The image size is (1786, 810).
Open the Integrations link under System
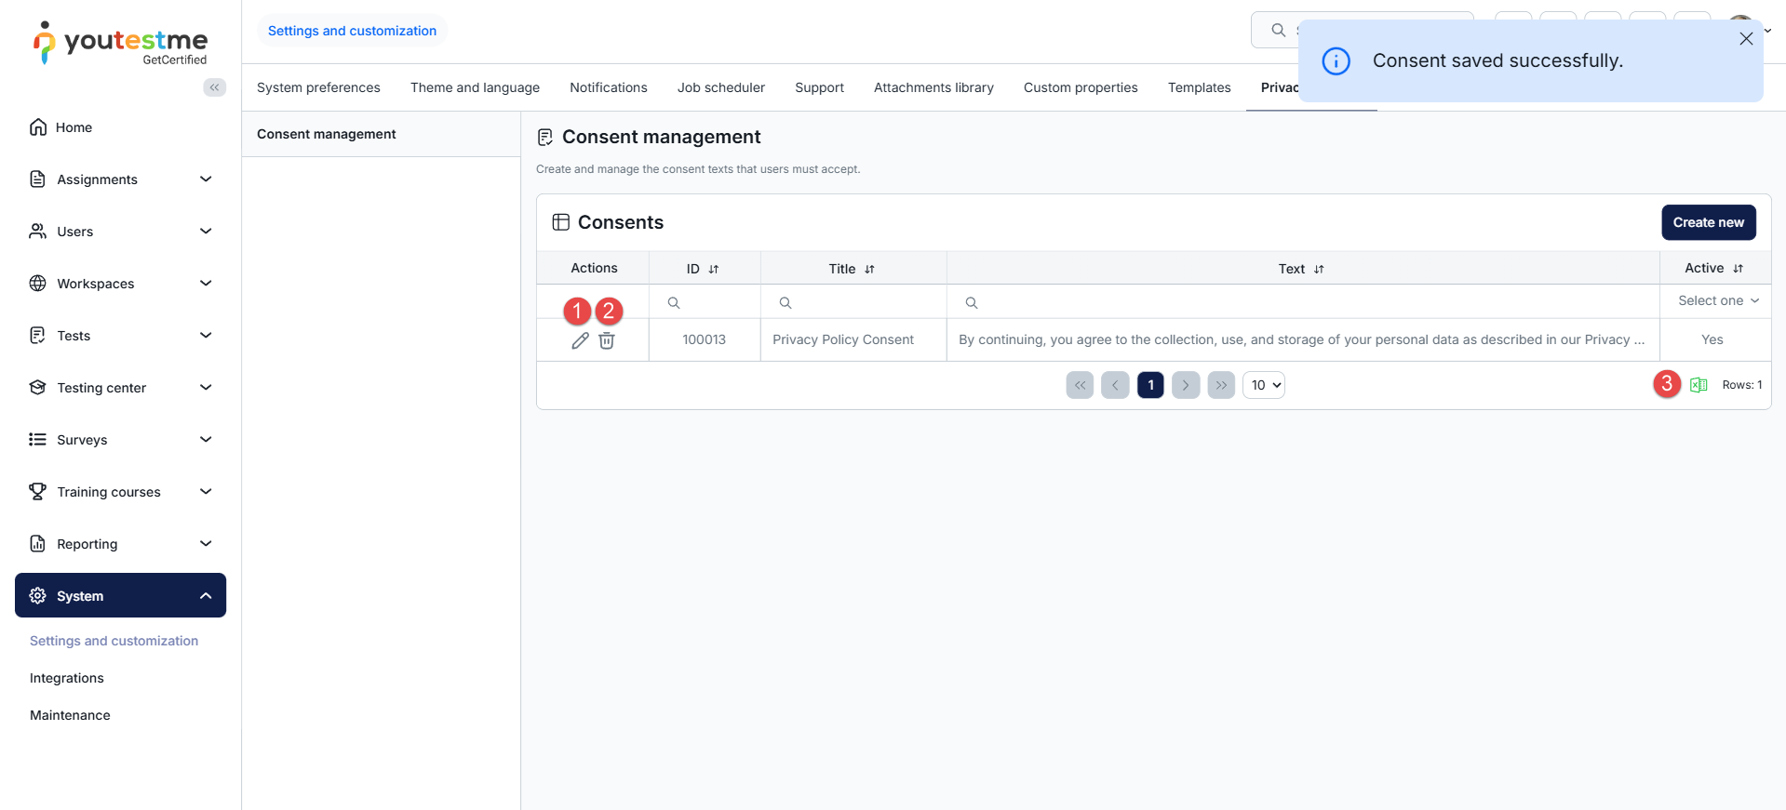point(67,678)
